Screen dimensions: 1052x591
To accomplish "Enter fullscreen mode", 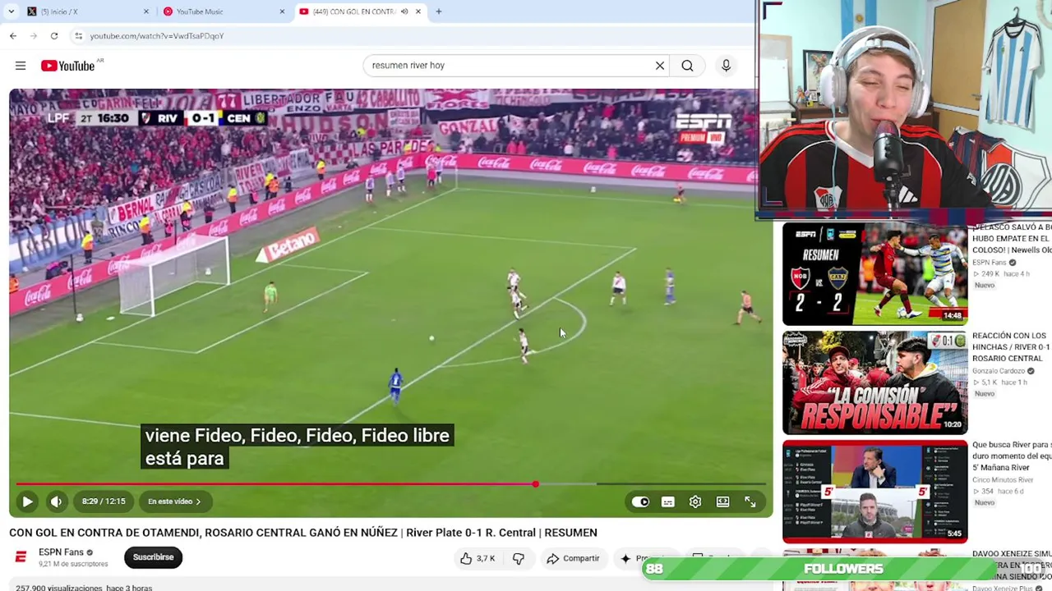I will coord(750,502).
